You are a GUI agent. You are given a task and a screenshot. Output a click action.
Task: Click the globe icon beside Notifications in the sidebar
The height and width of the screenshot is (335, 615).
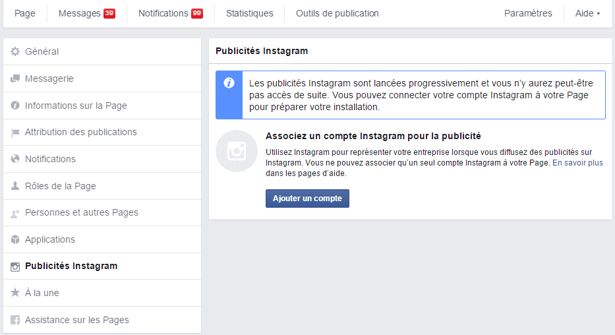click(15, 159)
